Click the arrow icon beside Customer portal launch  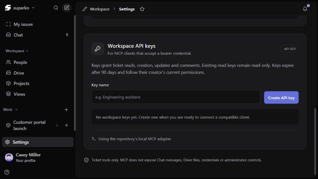tap(66, 125)
